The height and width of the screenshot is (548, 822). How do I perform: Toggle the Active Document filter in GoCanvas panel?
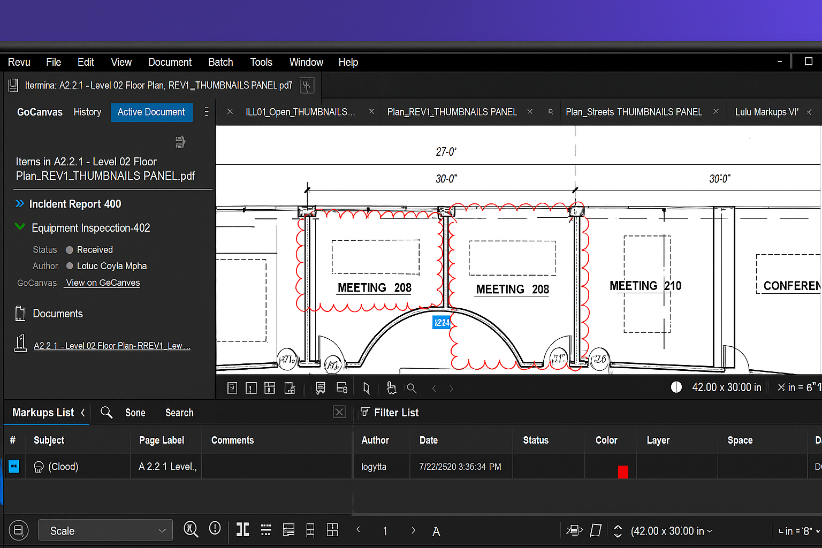[x=151, y=112]
